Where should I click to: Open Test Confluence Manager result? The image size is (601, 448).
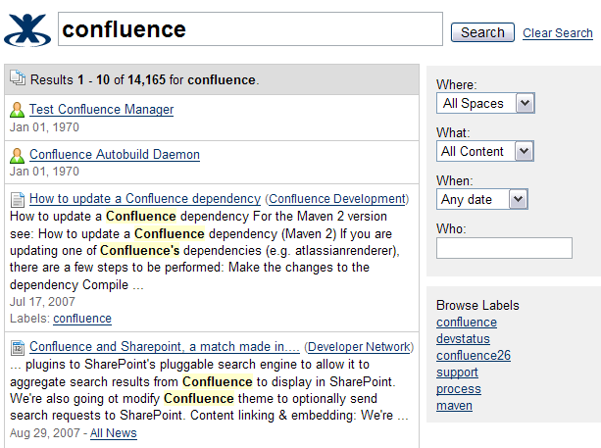pyautogui.click(x=102, y=110)
